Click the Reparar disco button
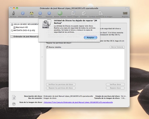This screenshot has height=119, width=149. pyautogui.click(x=115, y=88)
